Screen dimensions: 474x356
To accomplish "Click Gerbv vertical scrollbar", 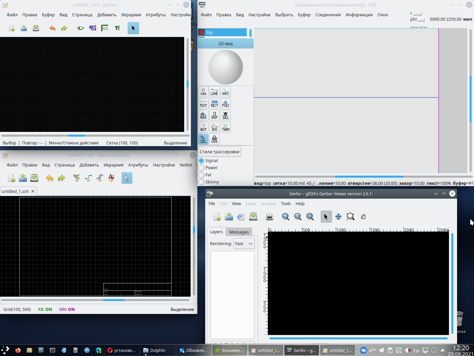I will coord(452,283).
